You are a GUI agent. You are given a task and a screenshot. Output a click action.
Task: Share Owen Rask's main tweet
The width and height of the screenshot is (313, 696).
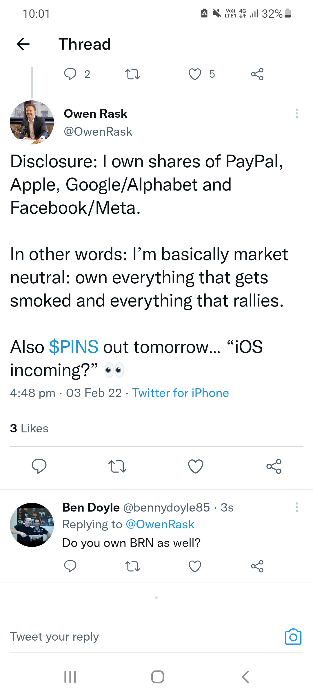coord(274,466)
